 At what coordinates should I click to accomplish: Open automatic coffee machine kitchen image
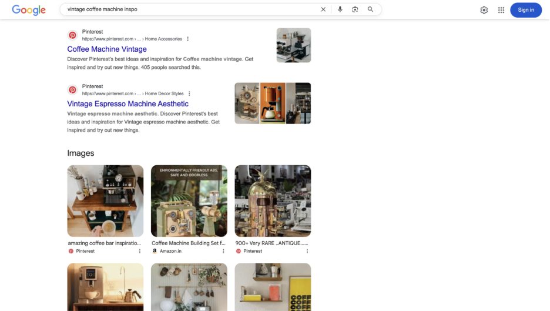[105, 287]
